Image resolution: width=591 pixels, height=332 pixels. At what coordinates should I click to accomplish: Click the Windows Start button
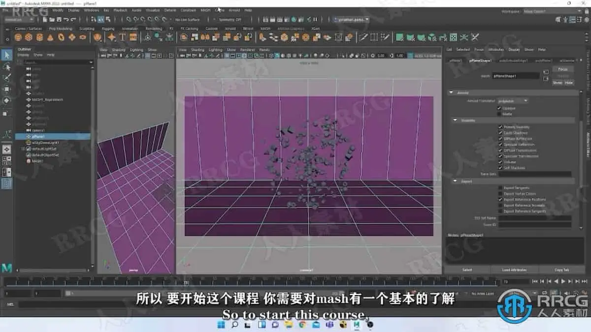(x=221, y=325)
